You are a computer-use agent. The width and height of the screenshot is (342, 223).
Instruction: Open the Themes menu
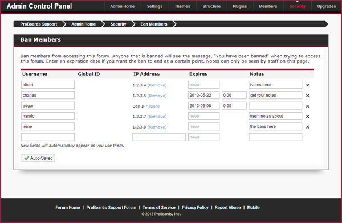(182, 6)
